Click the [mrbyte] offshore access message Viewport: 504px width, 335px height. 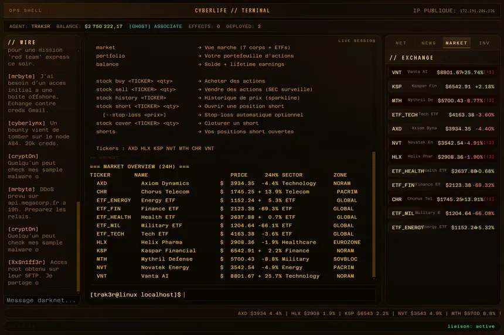tap(37, 94)
